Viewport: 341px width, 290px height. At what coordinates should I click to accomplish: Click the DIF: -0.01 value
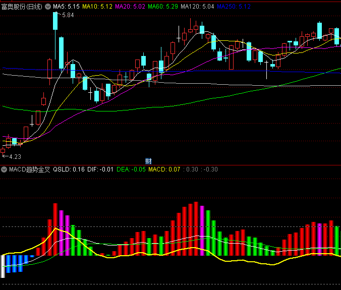(100, 169)
